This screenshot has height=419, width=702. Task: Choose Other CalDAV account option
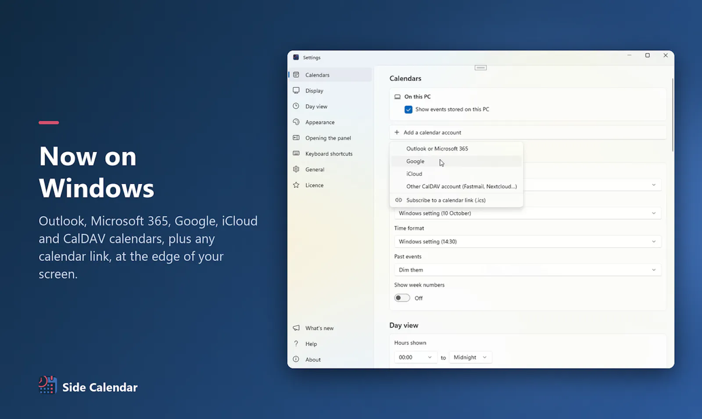[456, 187]
